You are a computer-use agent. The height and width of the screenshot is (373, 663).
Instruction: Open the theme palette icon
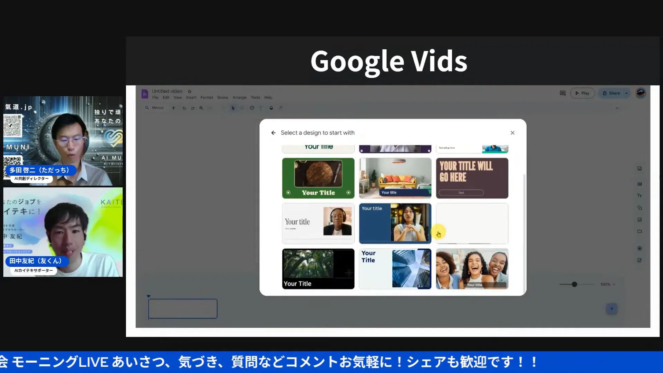click(x=252, y=108)
